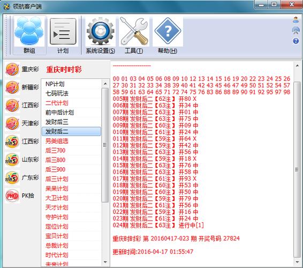Click the 重庆时时彩 heading text
Image resolution: width=303 pixels, height=268 pixels.
pyautogui.click(x=64, y=70)
